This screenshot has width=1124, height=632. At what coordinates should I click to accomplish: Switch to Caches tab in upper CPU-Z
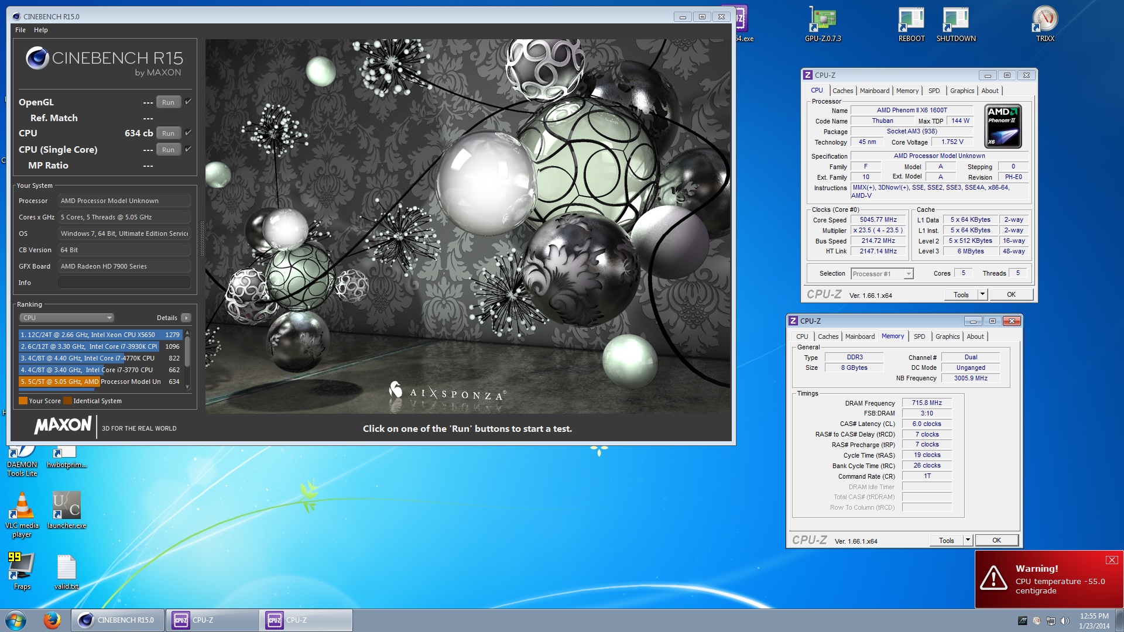tap(842, 91)
